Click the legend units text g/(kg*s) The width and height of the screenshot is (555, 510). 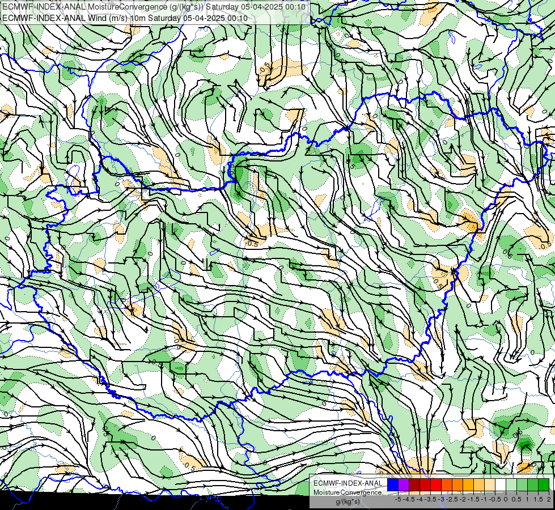click(x=348, y=501)
